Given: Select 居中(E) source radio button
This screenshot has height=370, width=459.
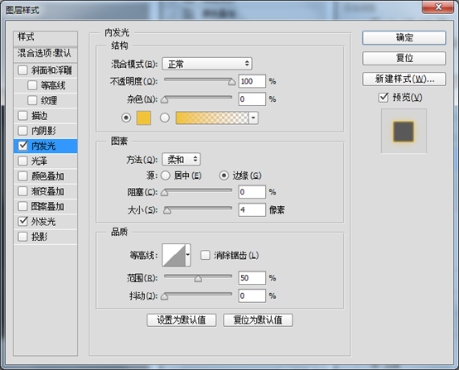Looking at the screenshot, I should click(166, 175).
